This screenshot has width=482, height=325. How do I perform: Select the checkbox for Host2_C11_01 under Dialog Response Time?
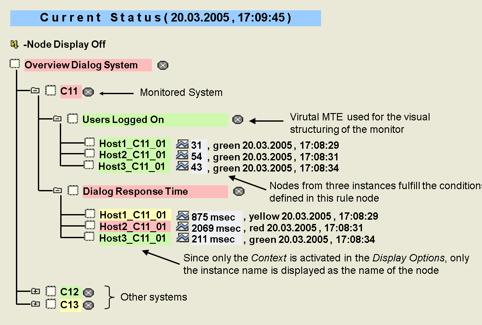click(90, 225)
